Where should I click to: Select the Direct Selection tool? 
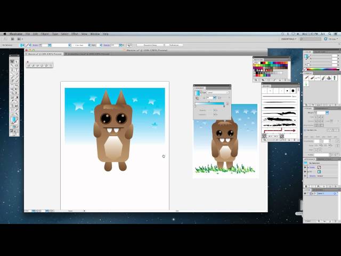tap(17, 61)
